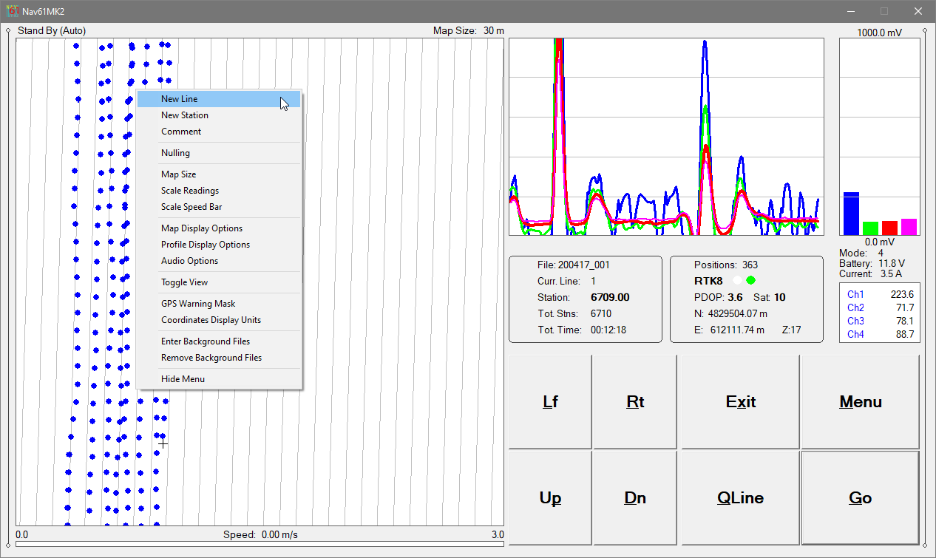Click Hide Menu entry

coord(219,379)
